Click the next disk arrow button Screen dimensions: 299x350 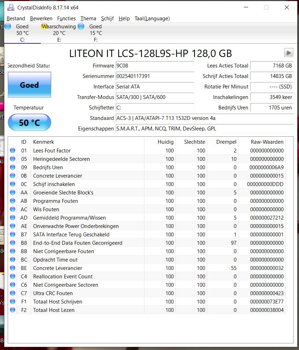click(289, 53)
